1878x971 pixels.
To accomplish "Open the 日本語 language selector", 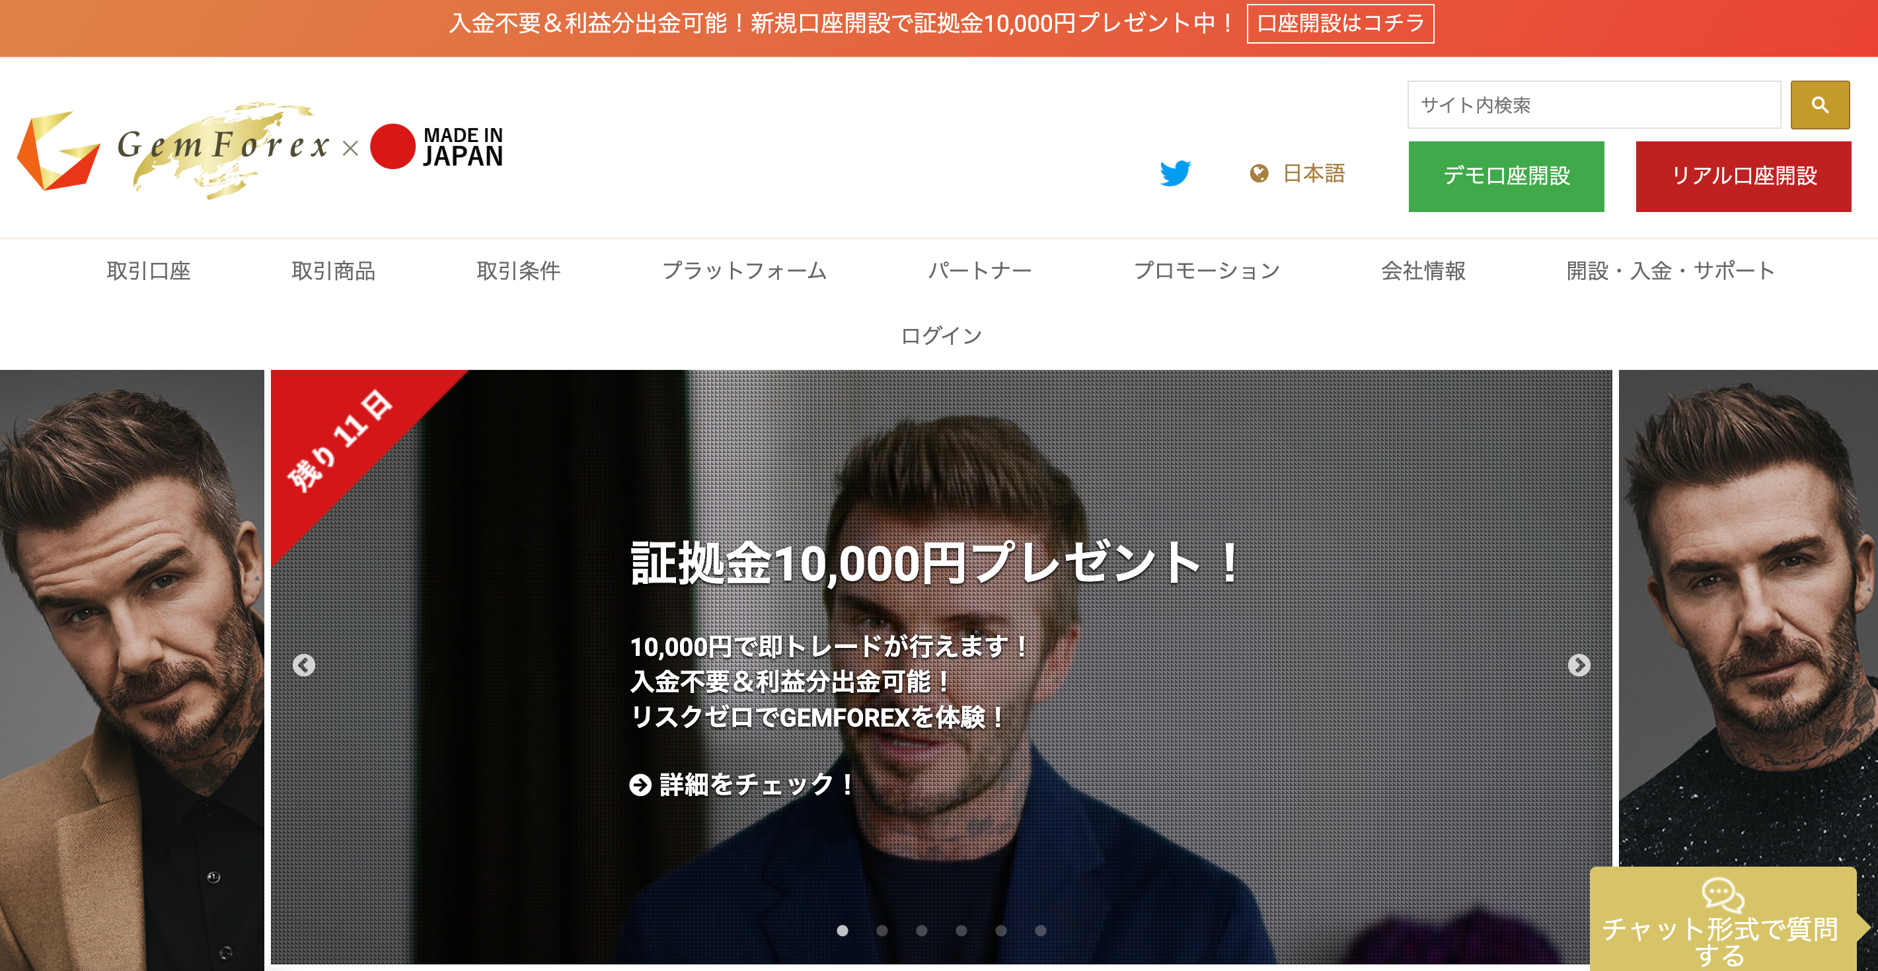I will point(1314,174).
